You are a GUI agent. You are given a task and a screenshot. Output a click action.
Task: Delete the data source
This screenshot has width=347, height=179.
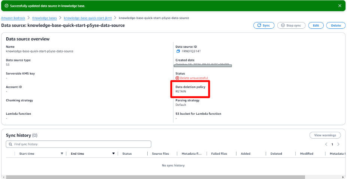(x=336, y=25)
